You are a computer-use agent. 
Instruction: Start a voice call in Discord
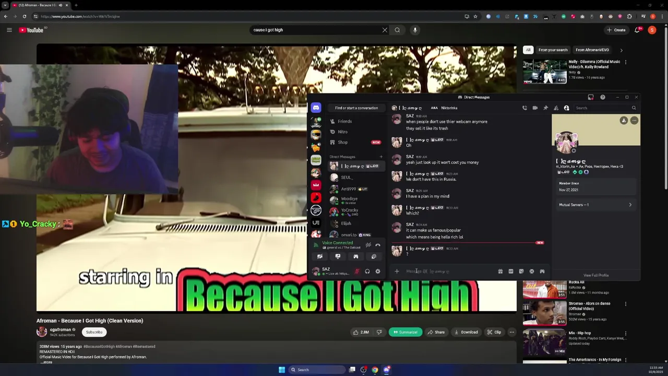524,108
